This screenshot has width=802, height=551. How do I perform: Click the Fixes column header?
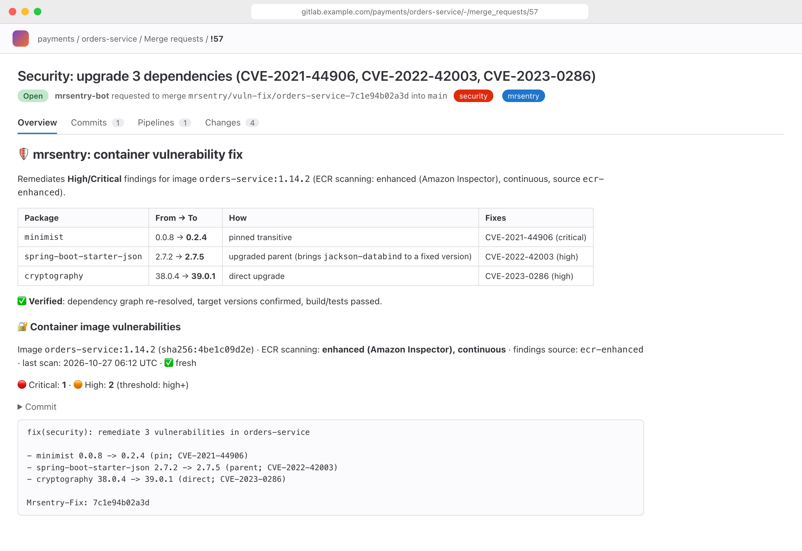(x=536, y=218)
